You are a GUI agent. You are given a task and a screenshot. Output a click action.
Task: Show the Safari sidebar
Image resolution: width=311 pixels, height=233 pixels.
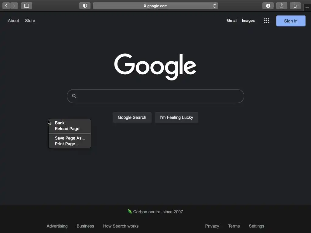coord(27,6)
